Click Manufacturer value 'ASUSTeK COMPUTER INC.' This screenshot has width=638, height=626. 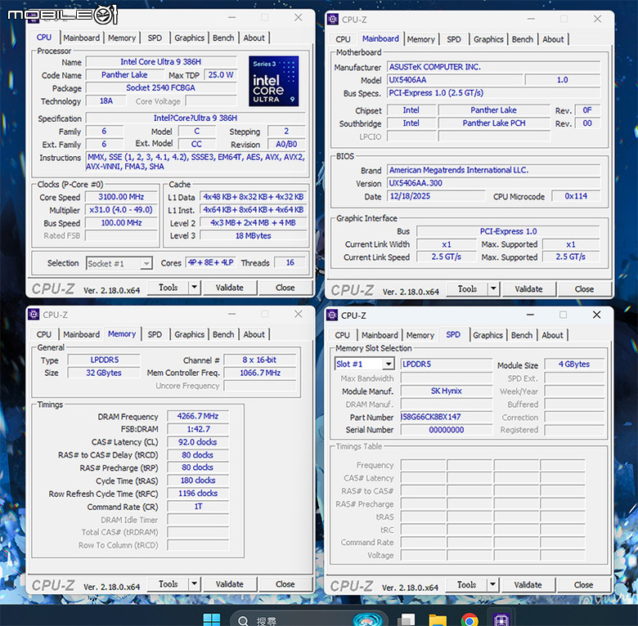click(x=493, y=67)
